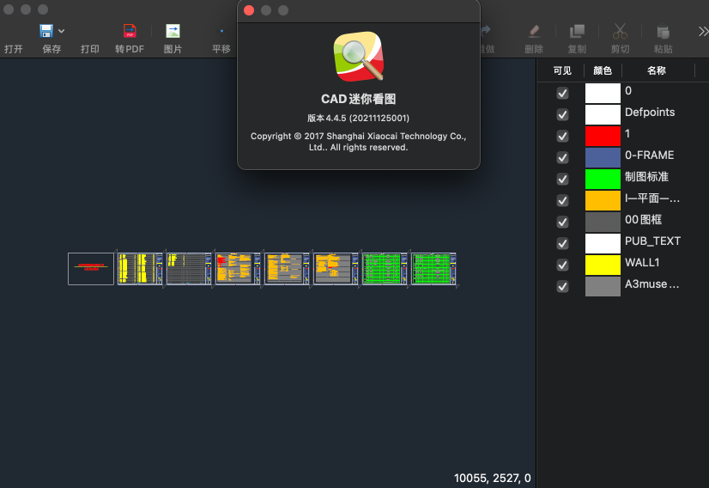Hide the 制图标准 layer
The height and width of the screenshot is (488, 709).
tap(562, 180)
